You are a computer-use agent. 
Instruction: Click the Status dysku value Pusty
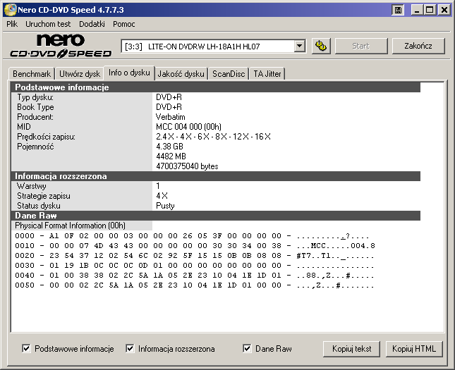(165, 206)
